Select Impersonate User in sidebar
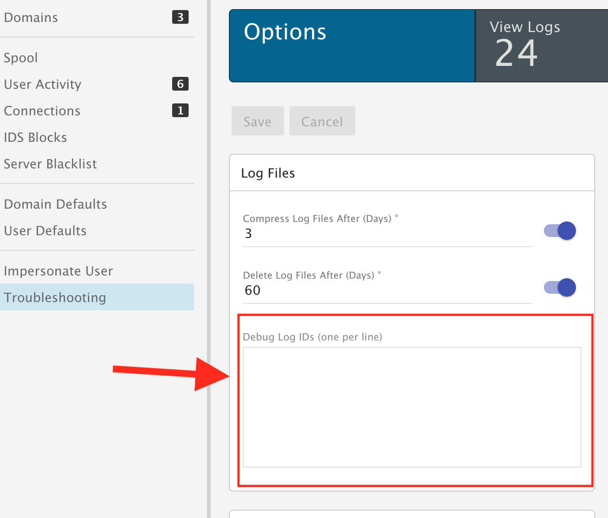608x518 pixels. (x=58, y=271)
